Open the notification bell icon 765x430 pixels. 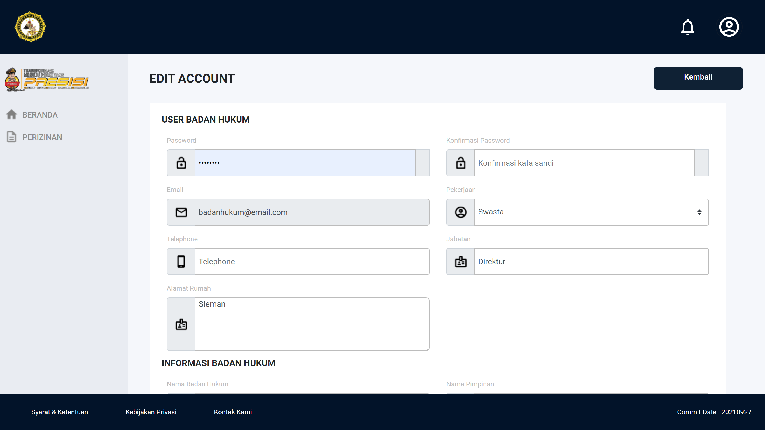tap(687, 27)
